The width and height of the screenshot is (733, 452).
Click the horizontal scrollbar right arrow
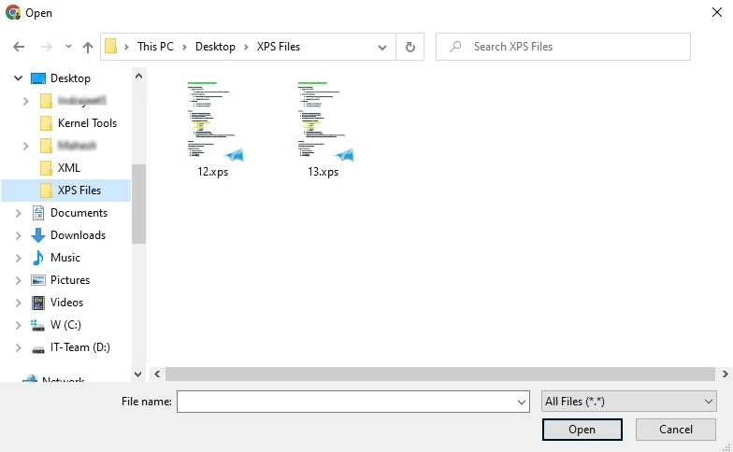tap(726, 374)
